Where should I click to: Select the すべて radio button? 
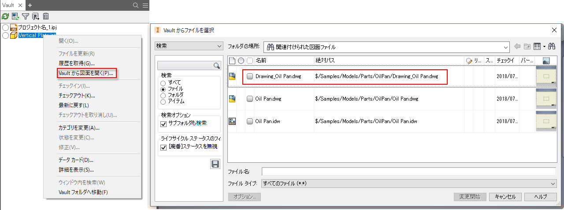pos(163,82)
